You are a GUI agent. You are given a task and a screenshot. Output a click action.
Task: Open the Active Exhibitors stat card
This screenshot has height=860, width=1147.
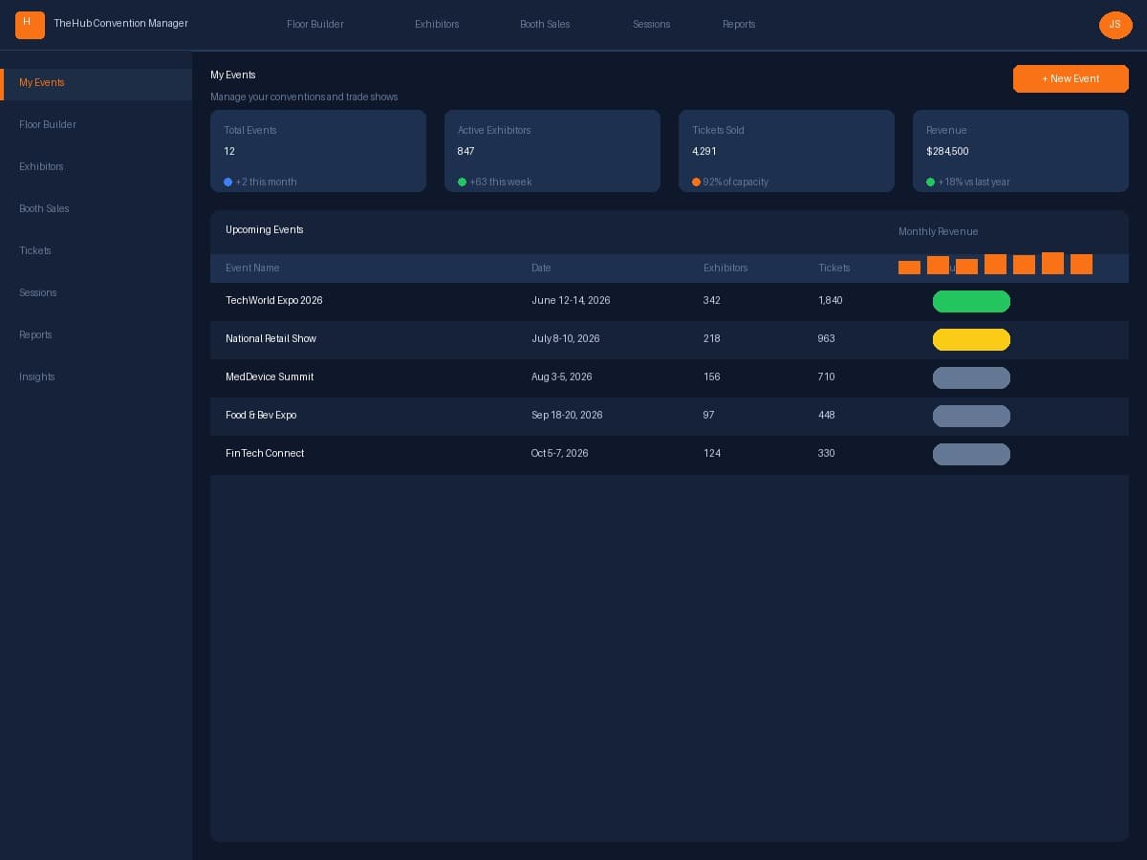coord(552,151)
